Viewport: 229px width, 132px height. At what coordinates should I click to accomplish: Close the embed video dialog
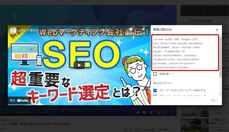click(217, 30)
